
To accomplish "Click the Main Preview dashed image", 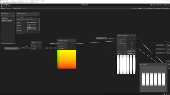I will 153,79.
